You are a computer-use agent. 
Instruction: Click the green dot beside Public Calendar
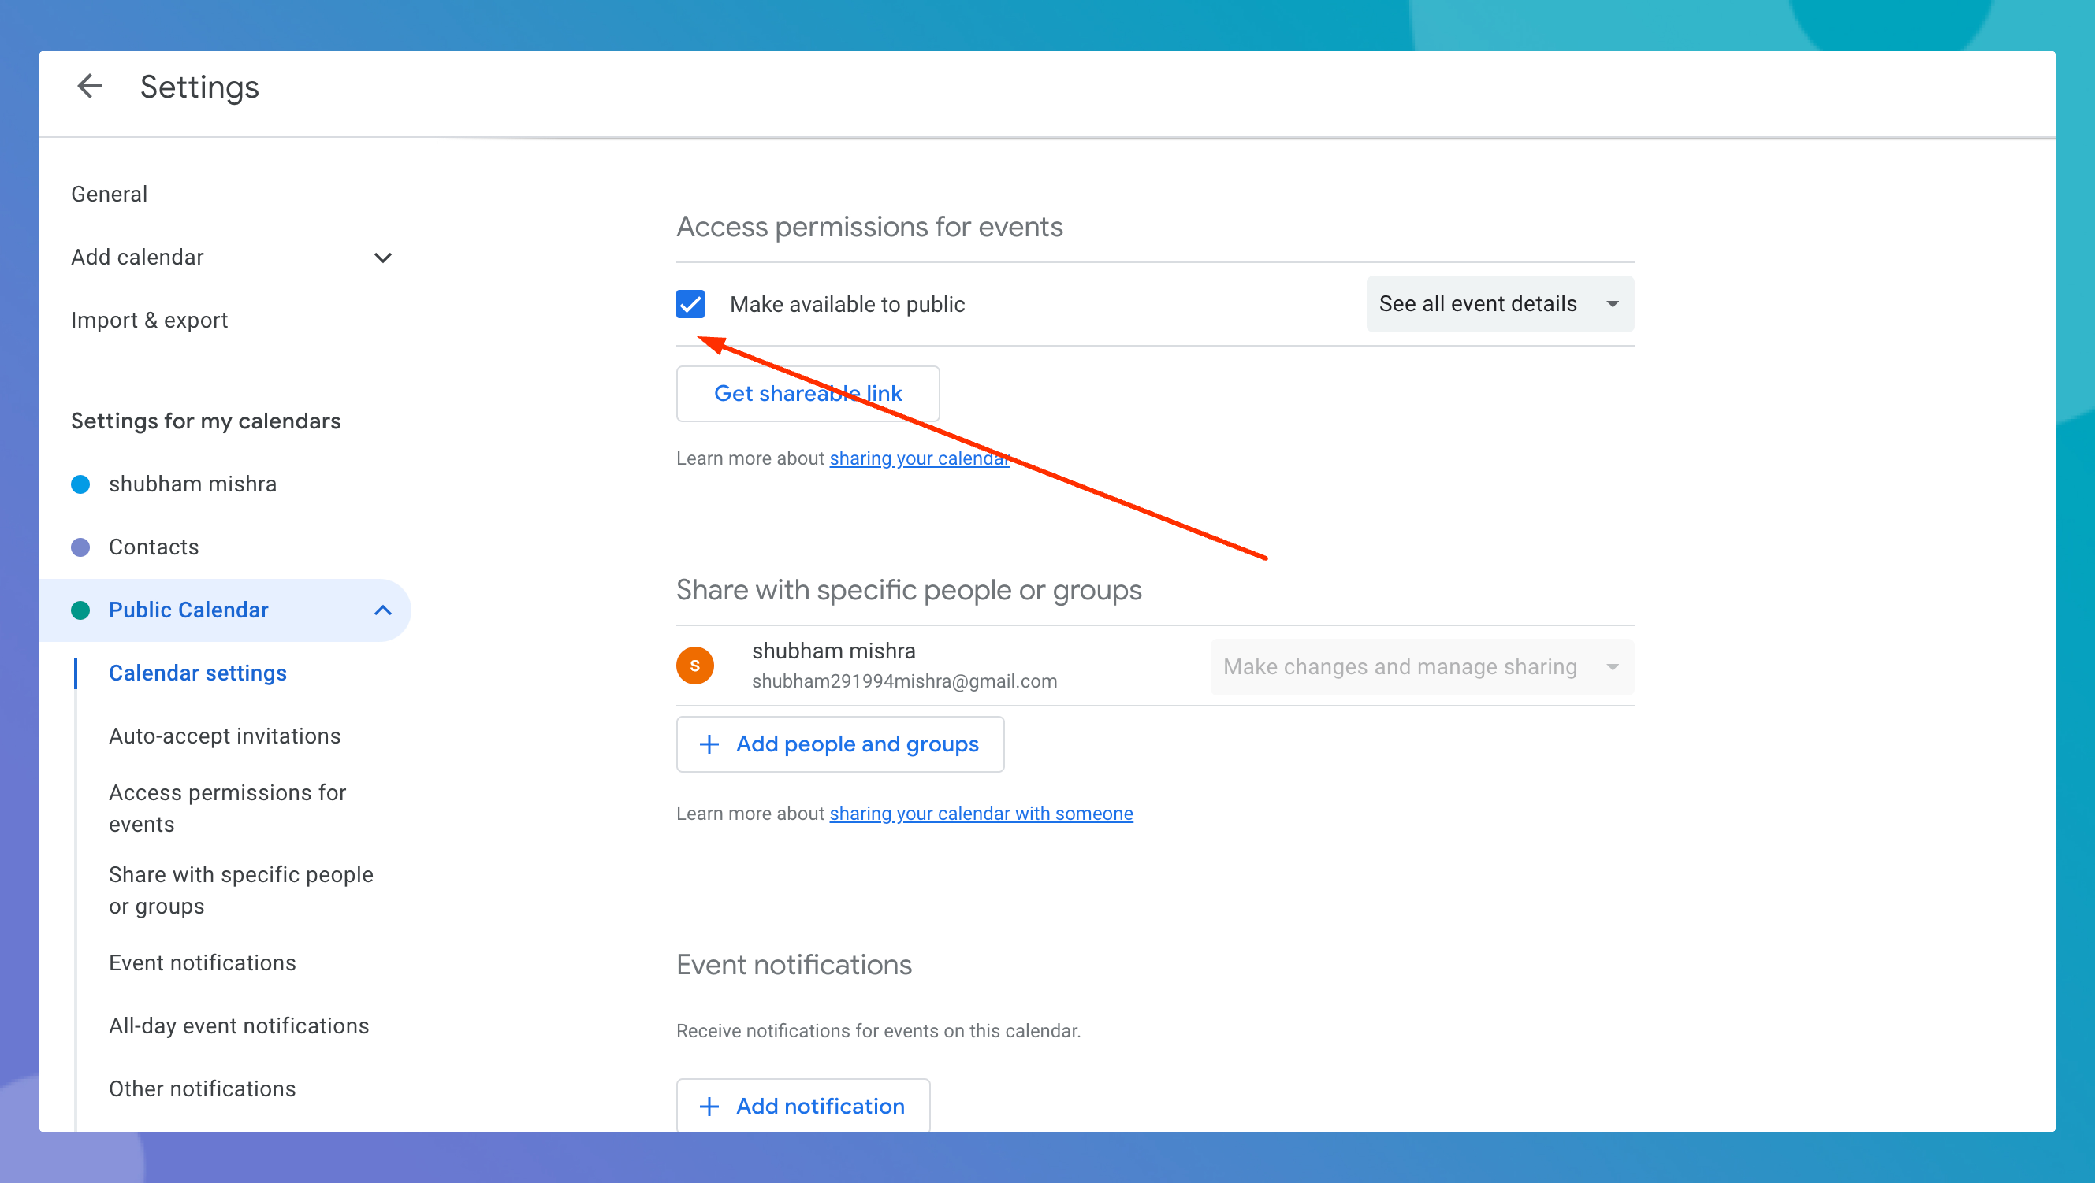80,610
